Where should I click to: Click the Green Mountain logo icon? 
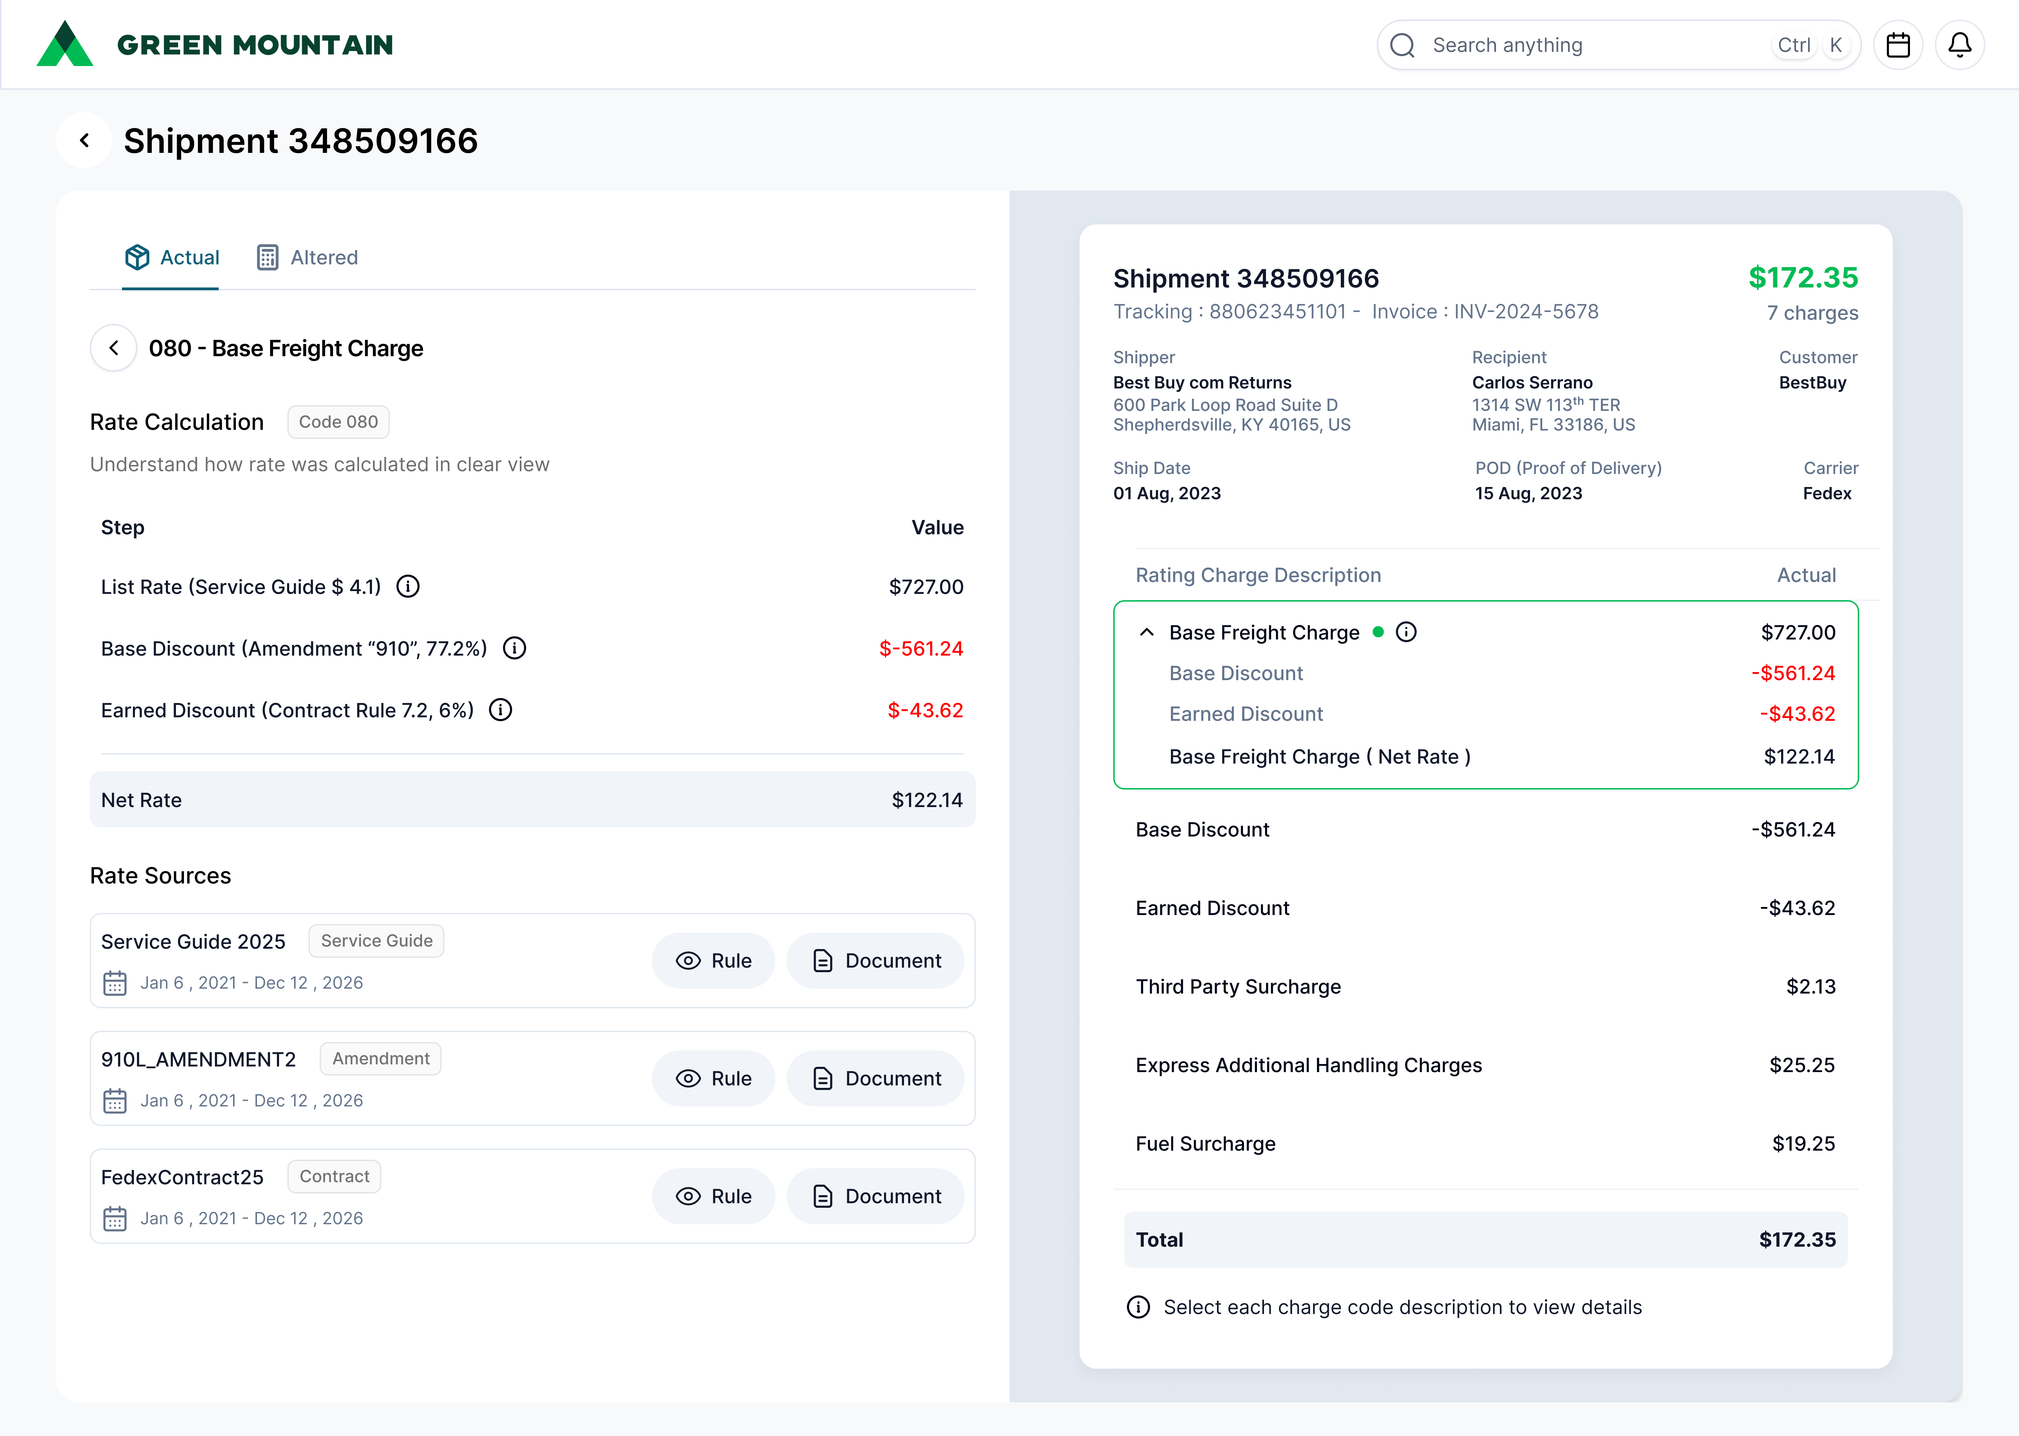tap(64, 44)
